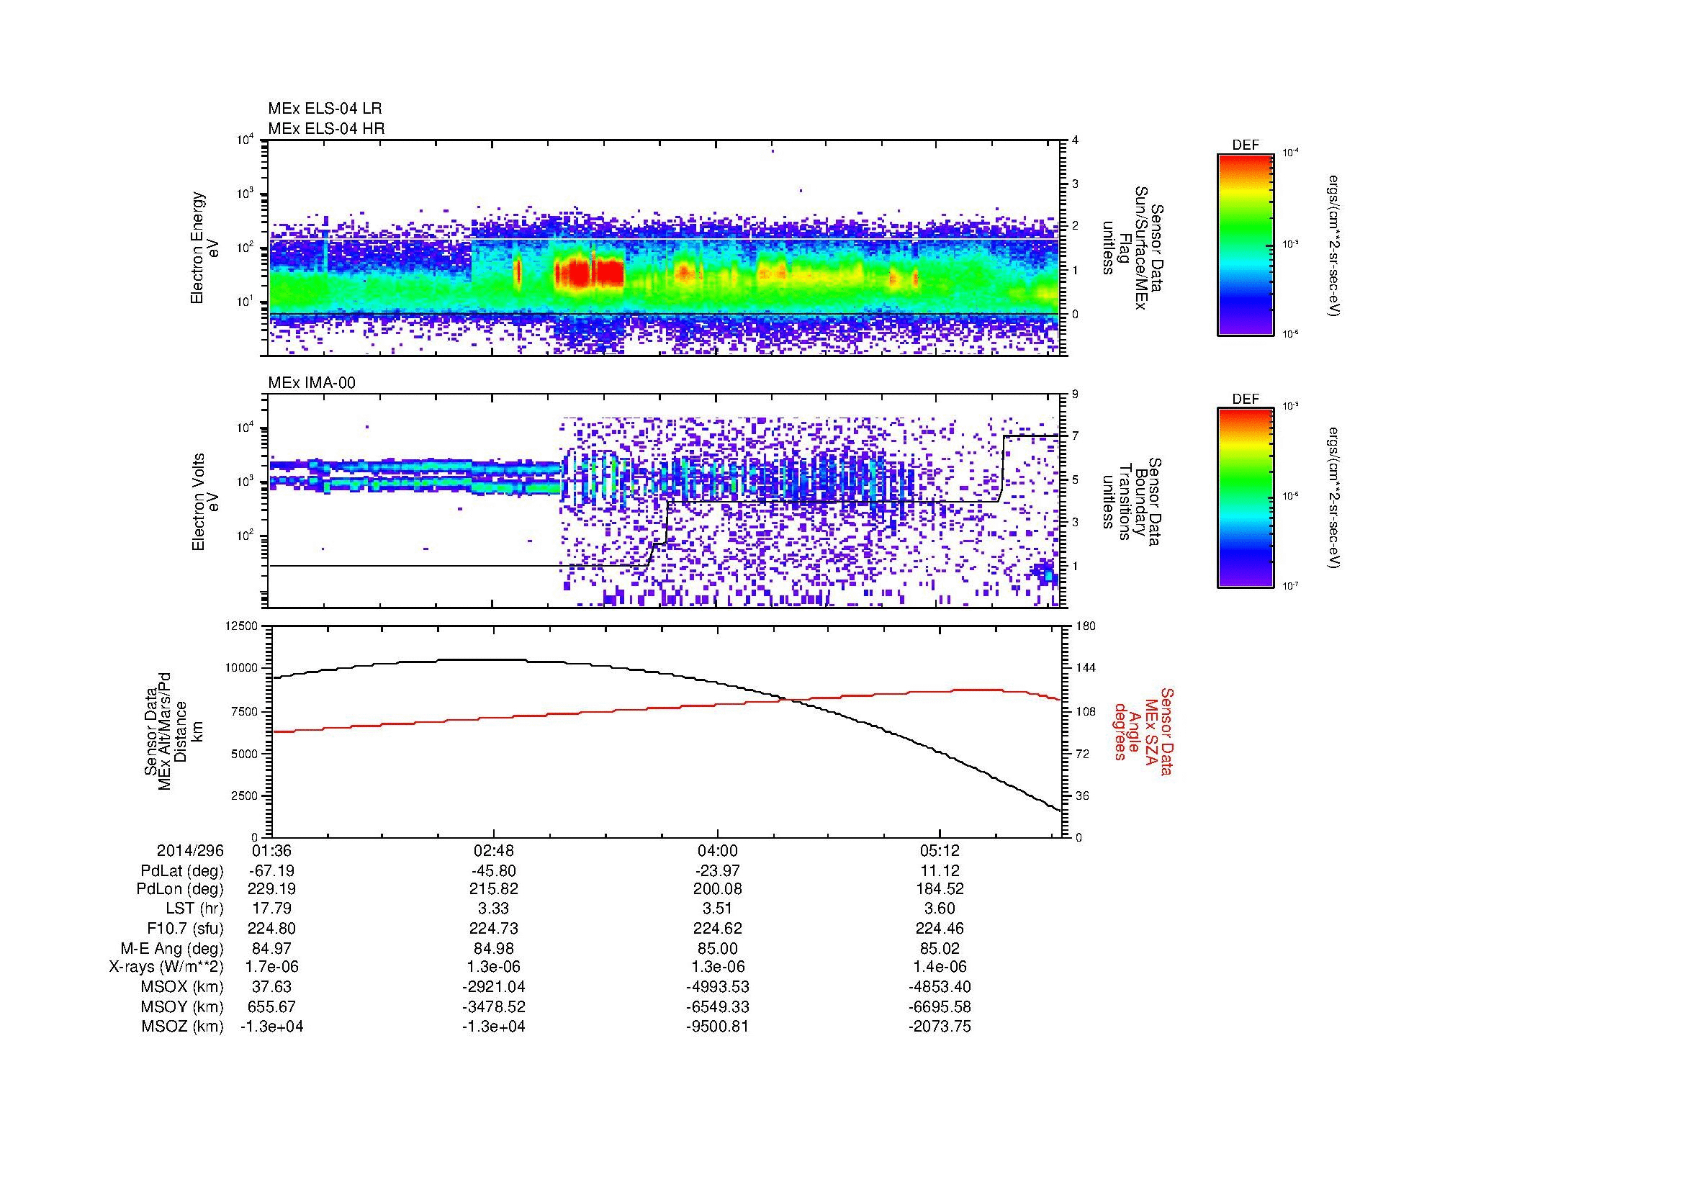Image resolution: width=1684 pixels, height=1190 pixels.
Task: Click the upper DEF colorbar units label
Action: 1335,245
